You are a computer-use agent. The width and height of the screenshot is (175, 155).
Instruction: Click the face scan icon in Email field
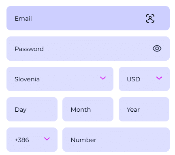click(150, 18)
